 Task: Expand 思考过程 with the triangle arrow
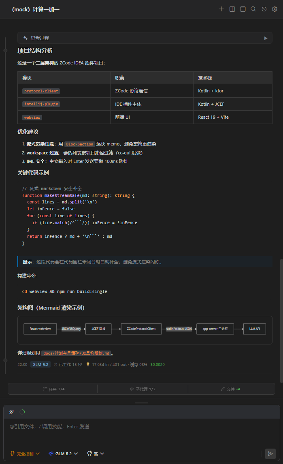(x=266, y=38)
